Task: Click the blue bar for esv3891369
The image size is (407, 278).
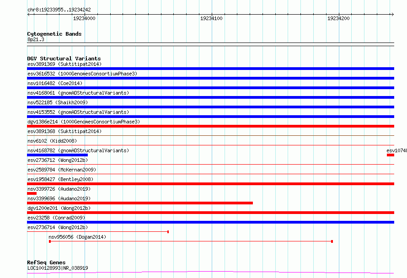Action: tap(210, 69)
